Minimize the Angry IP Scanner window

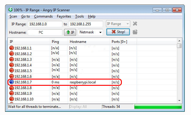point(157,10)
